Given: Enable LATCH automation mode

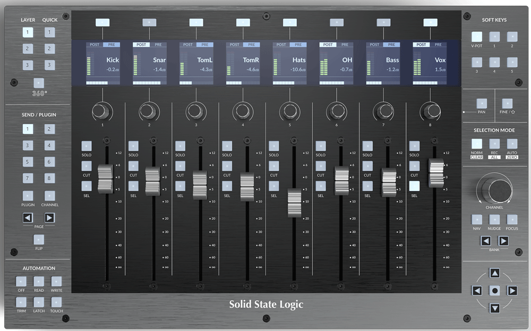Looking at the screenshot, I should 39,302.
